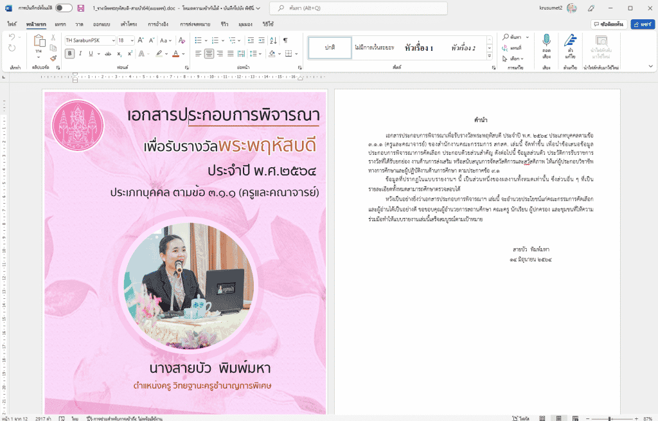The image size is (658, 421).
Task: Switch to the แทรก (Insert) tab
Action: [x=60, y=24]
